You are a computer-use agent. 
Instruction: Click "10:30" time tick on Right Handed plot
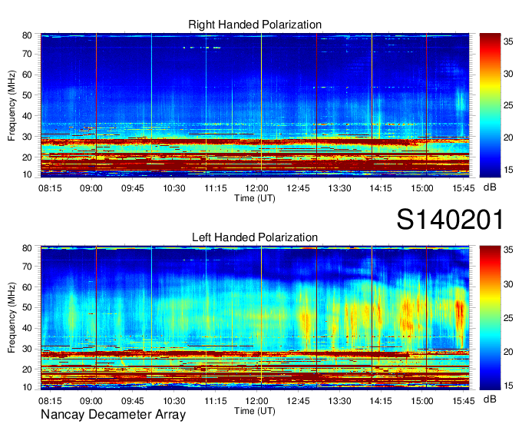pos(173,188)
